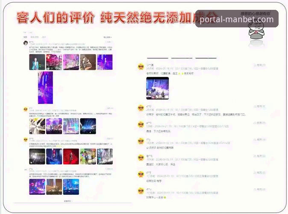
Task: Open gray stage stairs thumbnail in third review
Action: 105,156
